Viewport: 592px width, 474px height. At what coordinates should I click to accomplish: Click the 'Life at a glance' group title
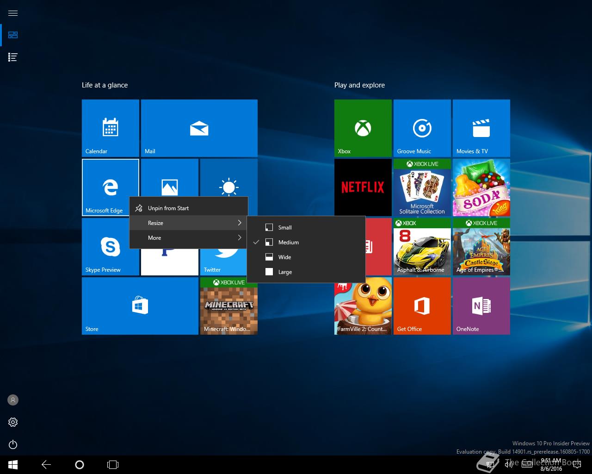click(105, 85)
